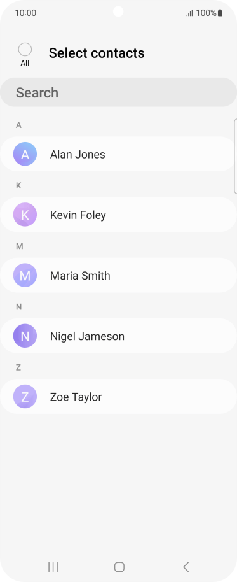The width and height of the screenshot is (237, 582).
Task: Select Zoe Taylor in the contacts list
Action: pyautogui.click(x=118, y=397)
